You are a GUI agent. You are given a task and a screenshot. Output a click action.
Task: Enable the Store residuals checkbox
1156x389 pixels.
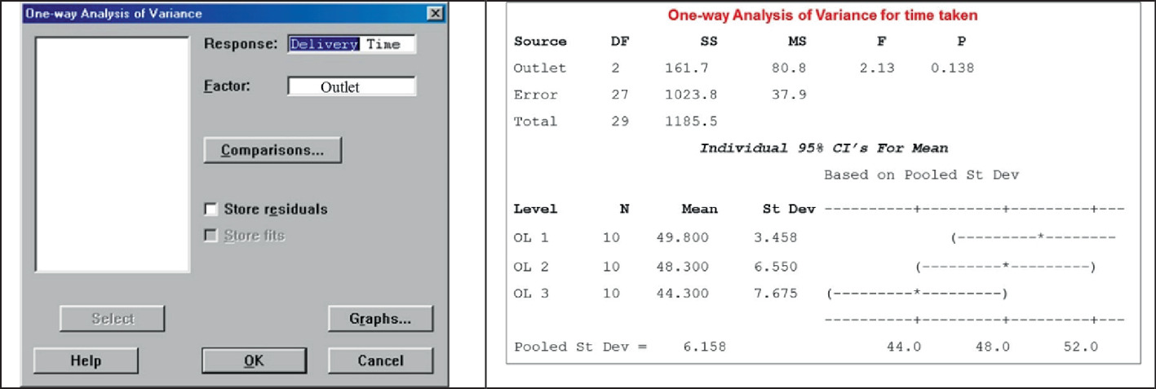point(211,210)
